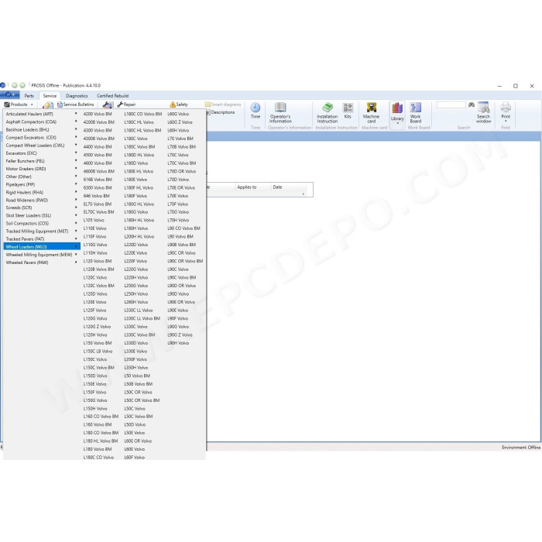Choose model L50E Volvo
The height and width of the screenshot is (542, 542).
point(135,433)
